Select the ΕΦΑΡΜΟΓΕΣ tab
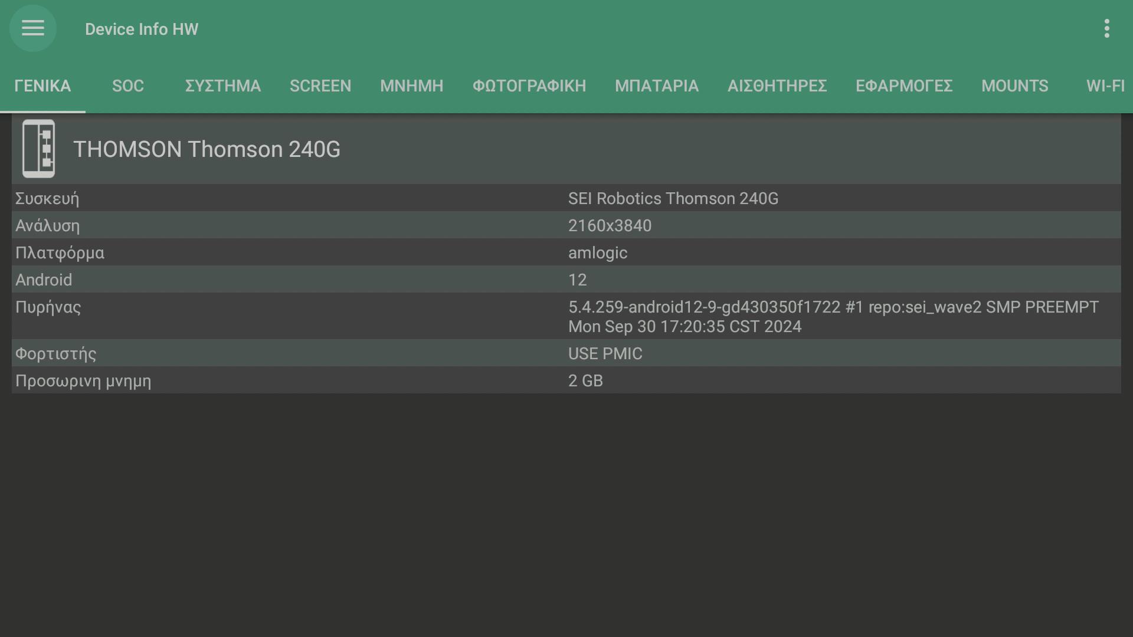Image resolution: width=1133 pixels, height=637 pixels. [x=903, y=86]
